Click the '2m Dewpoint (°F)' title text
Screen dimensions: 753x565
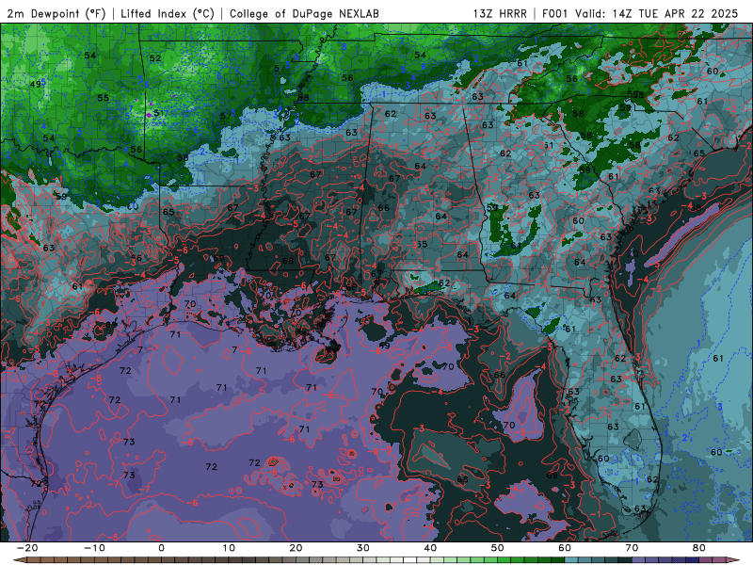(x=56, y=13)
